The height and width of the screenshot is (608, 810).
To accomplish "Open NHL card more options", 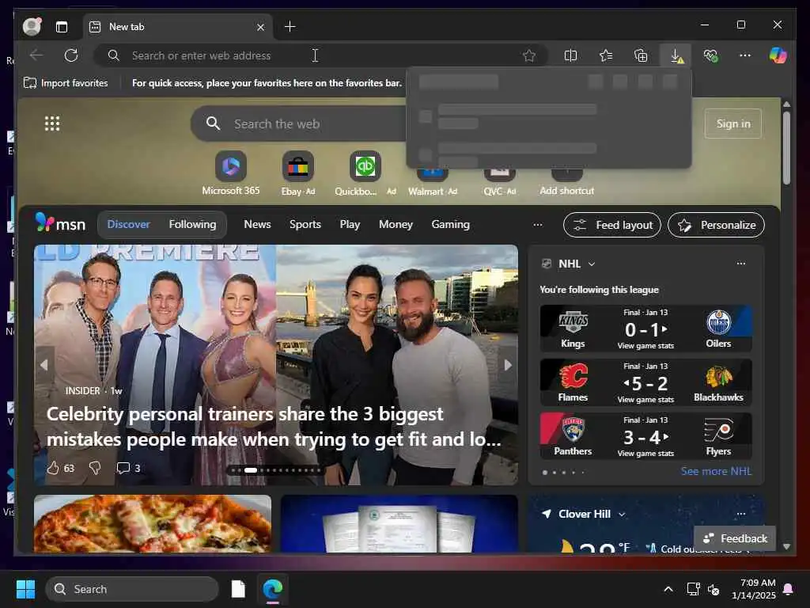I will [x=740, y=263].
